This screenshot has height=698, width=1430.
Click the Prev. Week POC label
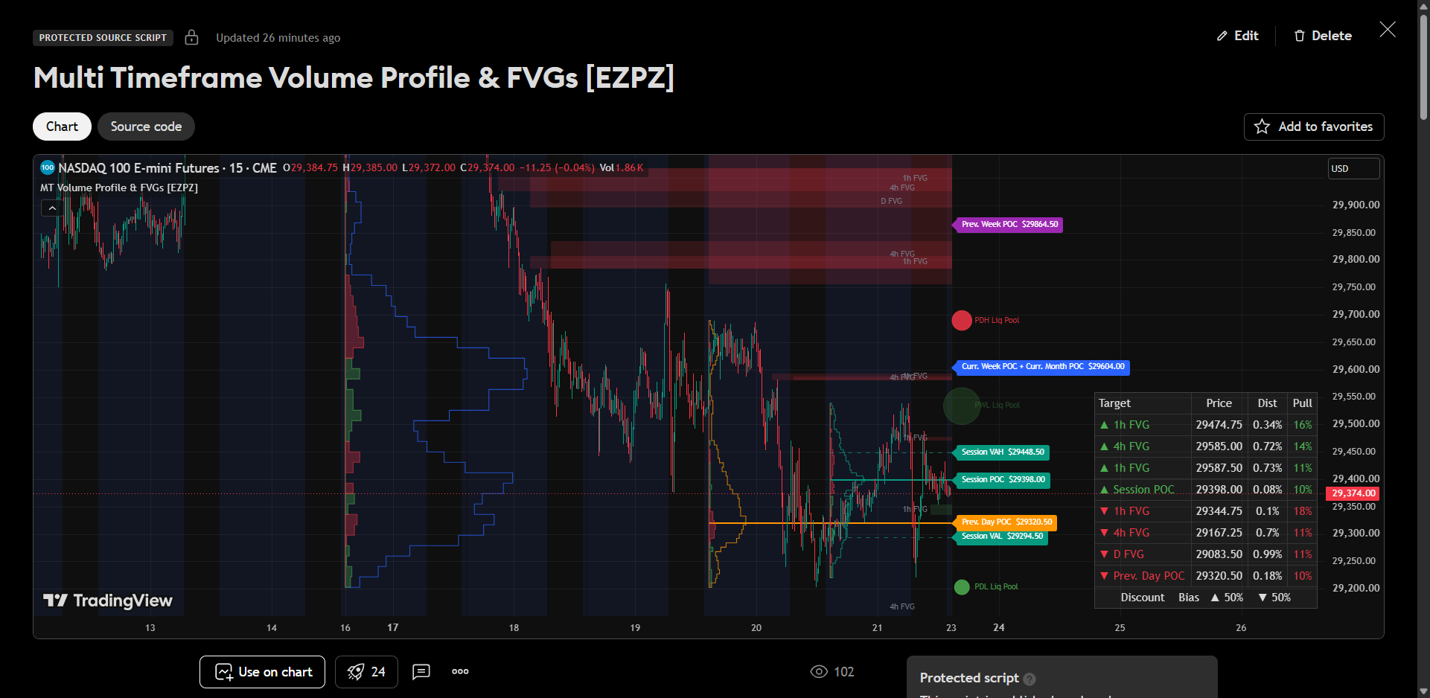coord(1009,224)
